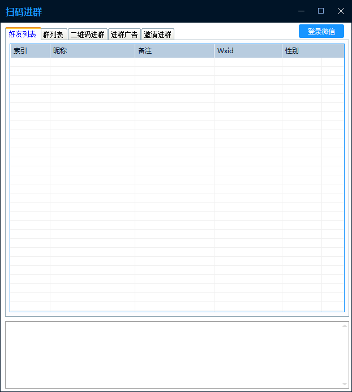Minimize the 扫码进群 window
352x392 pixels.
pyautogui.click(x=302, y=11)
